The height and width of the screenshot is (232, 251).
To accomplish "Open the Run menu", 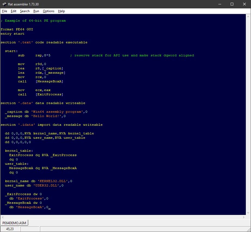I will 36,11.
